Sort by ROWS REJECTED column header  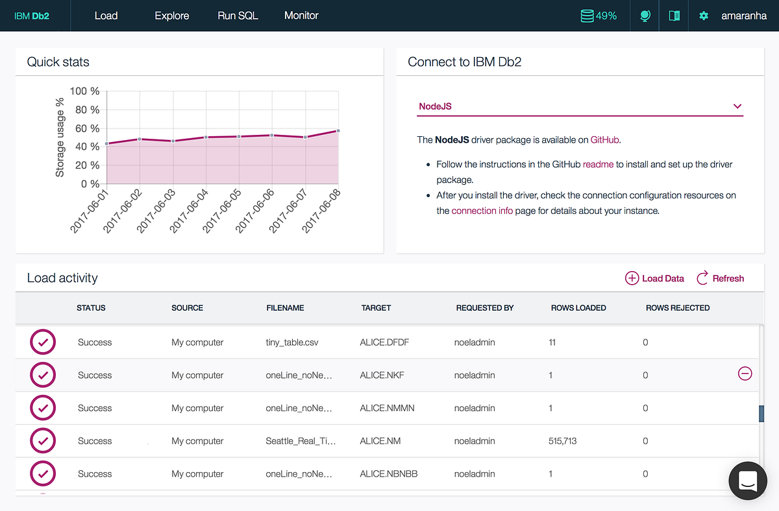(x=678, y=308)
